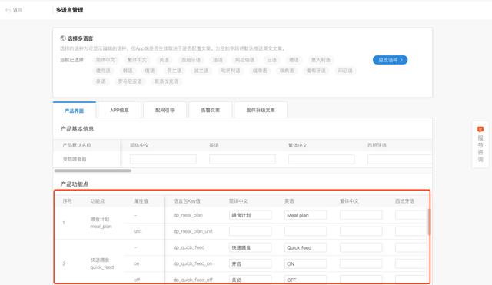
Task: Open the 固件升级文案 tab
Action: (x=261, y=110)
